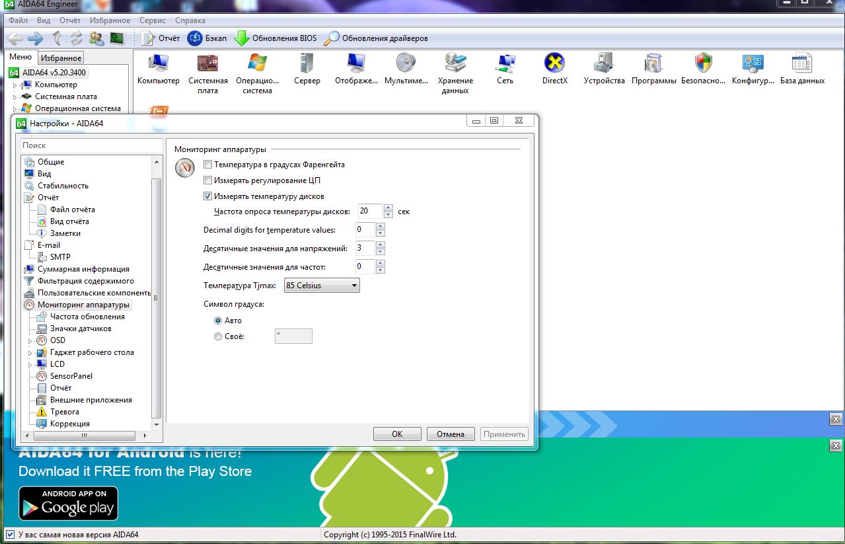Screen dimensions: 845x544
Task: Click the Поиск search field
Action: click(91, 145)
